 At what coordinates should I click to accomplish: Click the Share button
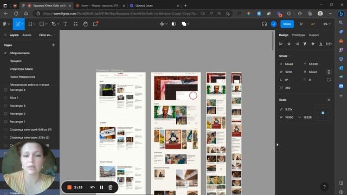pos(287,24)
